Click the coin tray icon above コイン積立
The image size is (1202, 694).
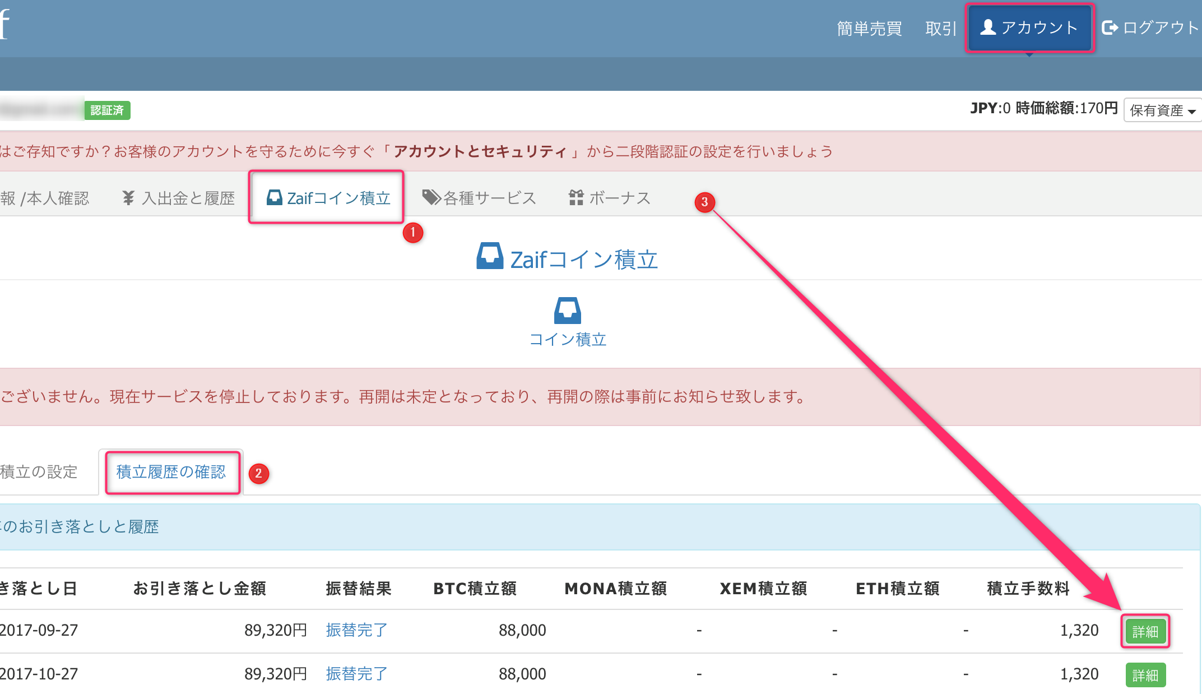coord(567,311)
